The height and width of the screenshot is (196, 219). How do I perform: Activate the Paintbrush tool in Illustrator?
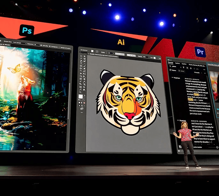point(84,66)
